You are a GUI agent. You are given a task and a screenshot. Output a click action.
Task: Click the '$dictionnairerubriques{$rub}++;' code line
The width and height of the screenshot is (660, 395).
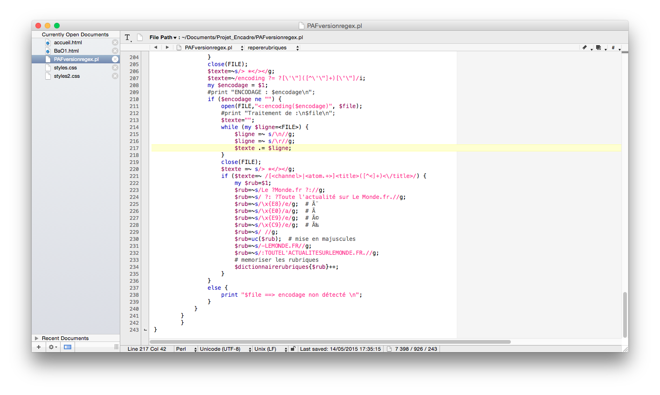tap(287, 267)
